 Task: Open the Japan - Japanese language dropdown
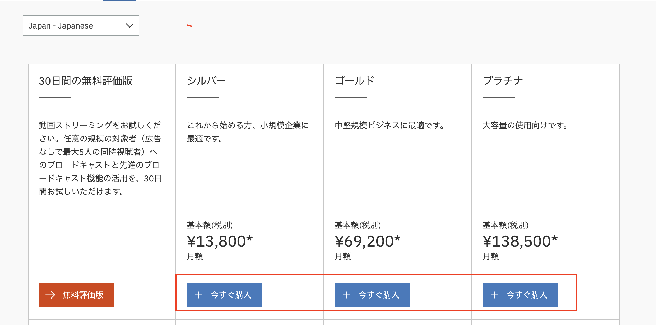click(81, 25)
